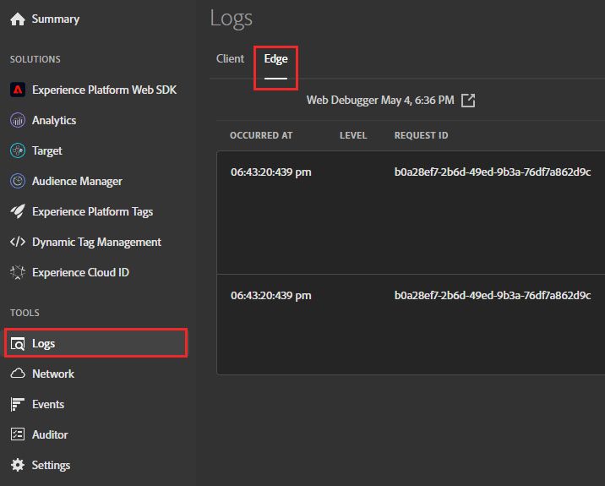Click the Dynamic Tag Management code icon
The width and height of the screenshot is (605, 486).
18,242
